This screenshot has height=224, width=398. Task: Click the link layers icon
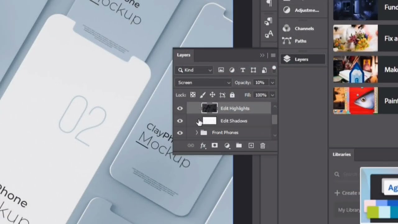191,145
